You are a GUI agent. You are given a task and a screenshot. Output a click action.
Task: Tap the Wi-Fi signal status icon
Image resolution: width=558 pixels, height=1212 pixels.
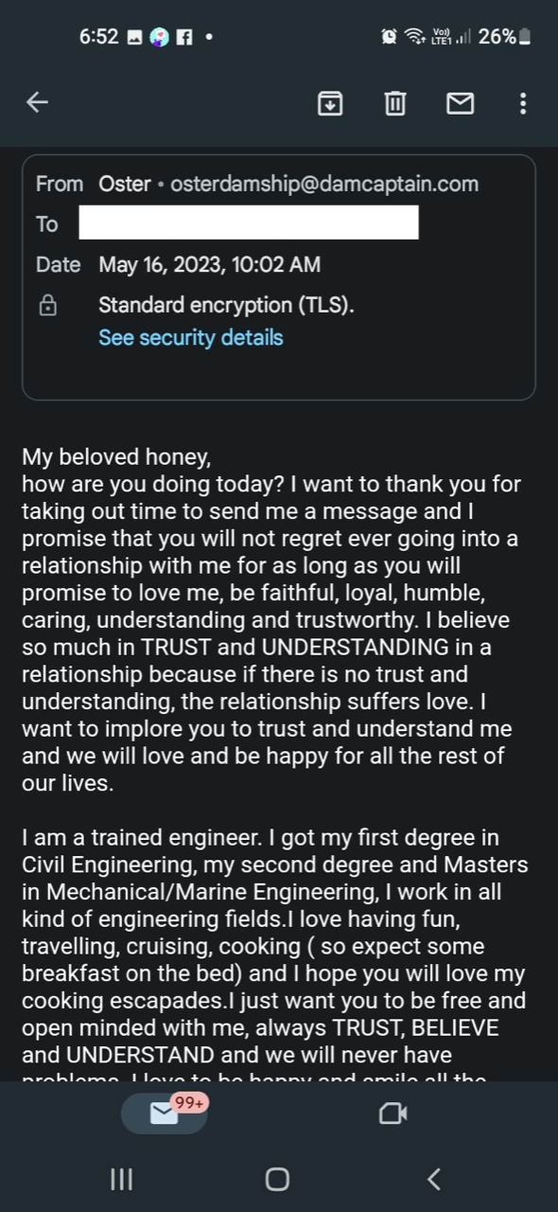point(413,37)
